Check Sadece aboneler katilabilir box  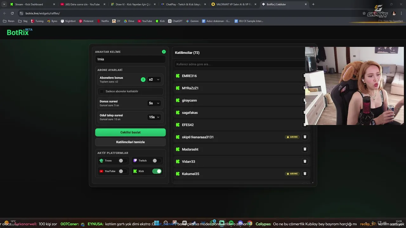point(101,91)
